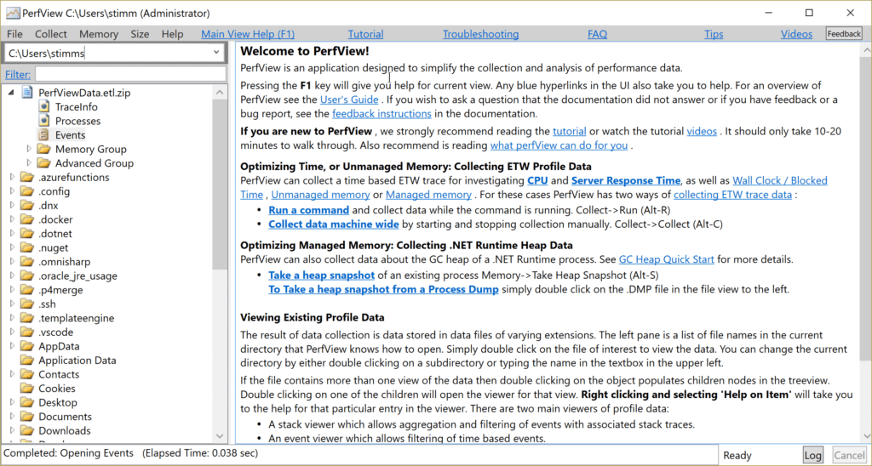The height and width of the screenshot is (466, 872).
Task: Click Collect data machine wide link
Action: pyautogui.click(x=334, y=224)
